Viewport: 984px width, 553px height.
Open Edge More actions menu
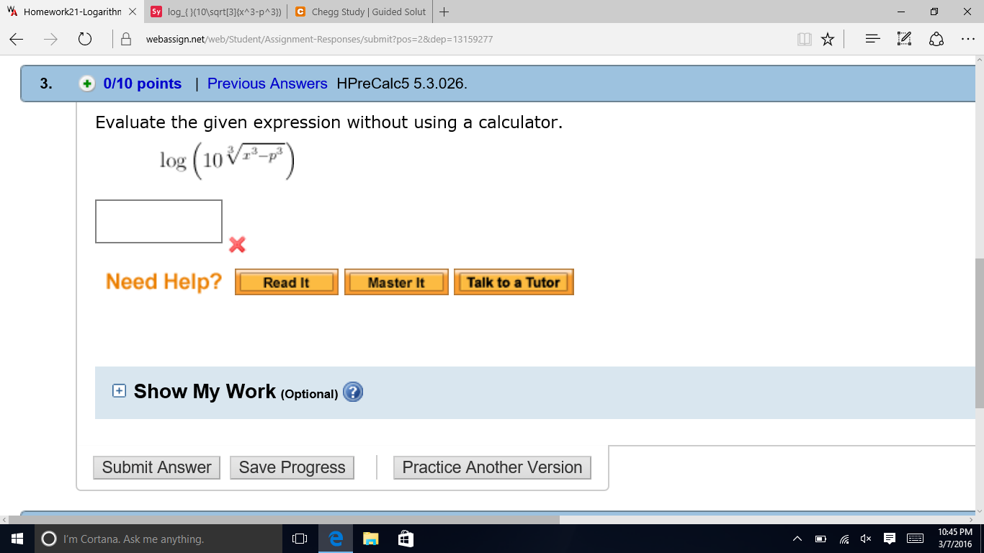(967, 40)
